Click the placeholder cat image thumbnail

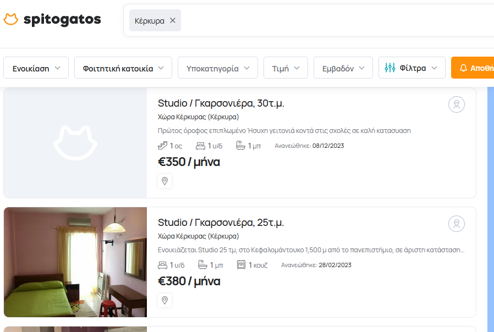(75, 143)
